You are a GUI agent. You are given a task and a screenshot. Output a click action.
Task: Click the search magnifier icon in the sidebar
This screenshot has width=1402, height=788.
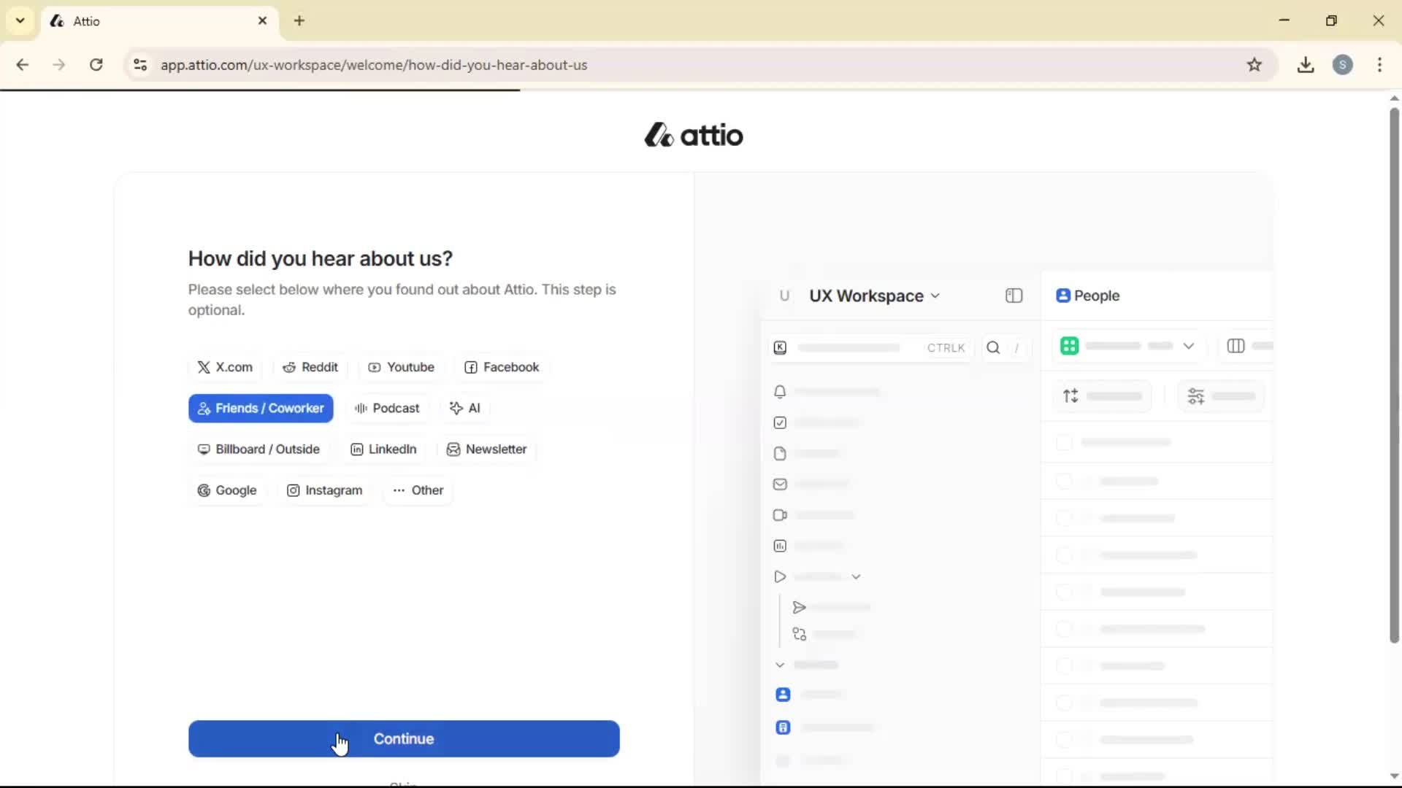click(x=994, y=348)
